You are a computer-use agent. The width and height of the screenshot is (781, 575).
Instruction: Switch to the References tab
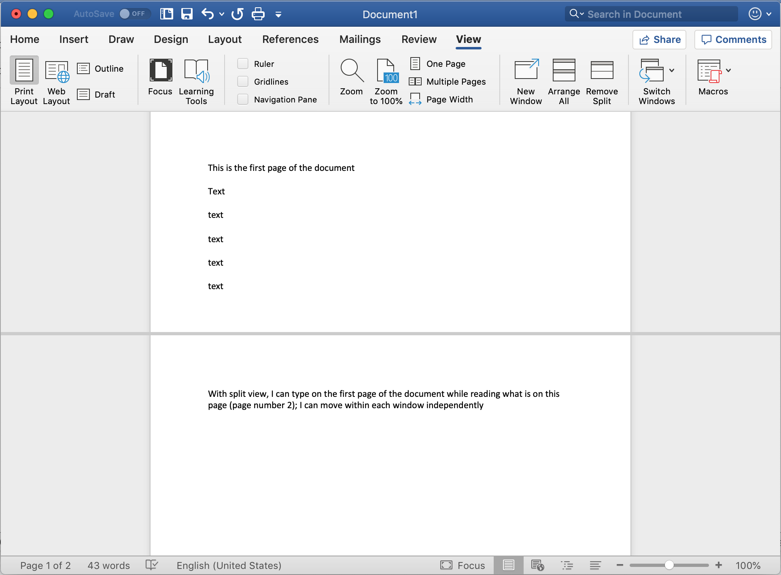pyautogui.click(x=290, y=39)
